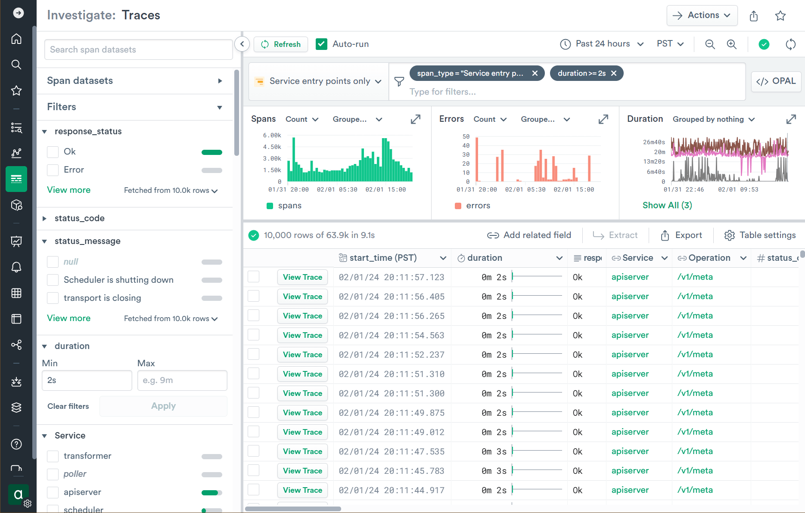The image size is (805, 513).
Task: Click Show All (3) link
Action: 667,205
